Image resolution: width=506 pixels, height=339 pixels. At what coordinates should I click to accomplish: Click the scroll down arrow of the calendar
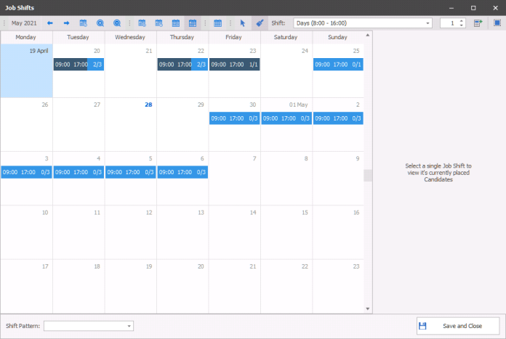point(368,309)
